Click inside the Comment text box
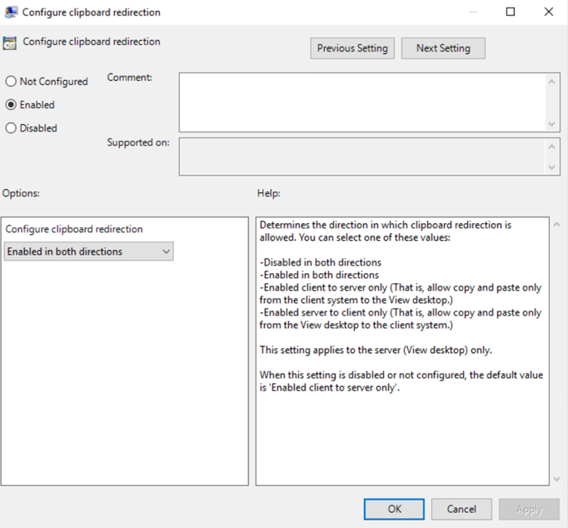The width and height of the screenshot is (568, 528). pos(362,102)
